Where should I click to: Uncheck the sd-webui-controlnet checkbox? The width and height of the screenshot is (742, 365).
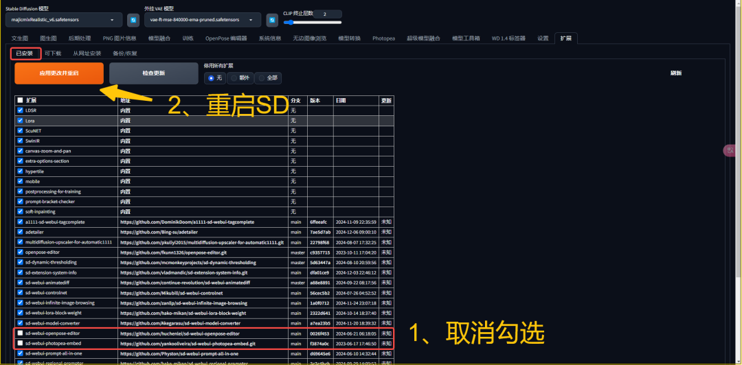20,293
